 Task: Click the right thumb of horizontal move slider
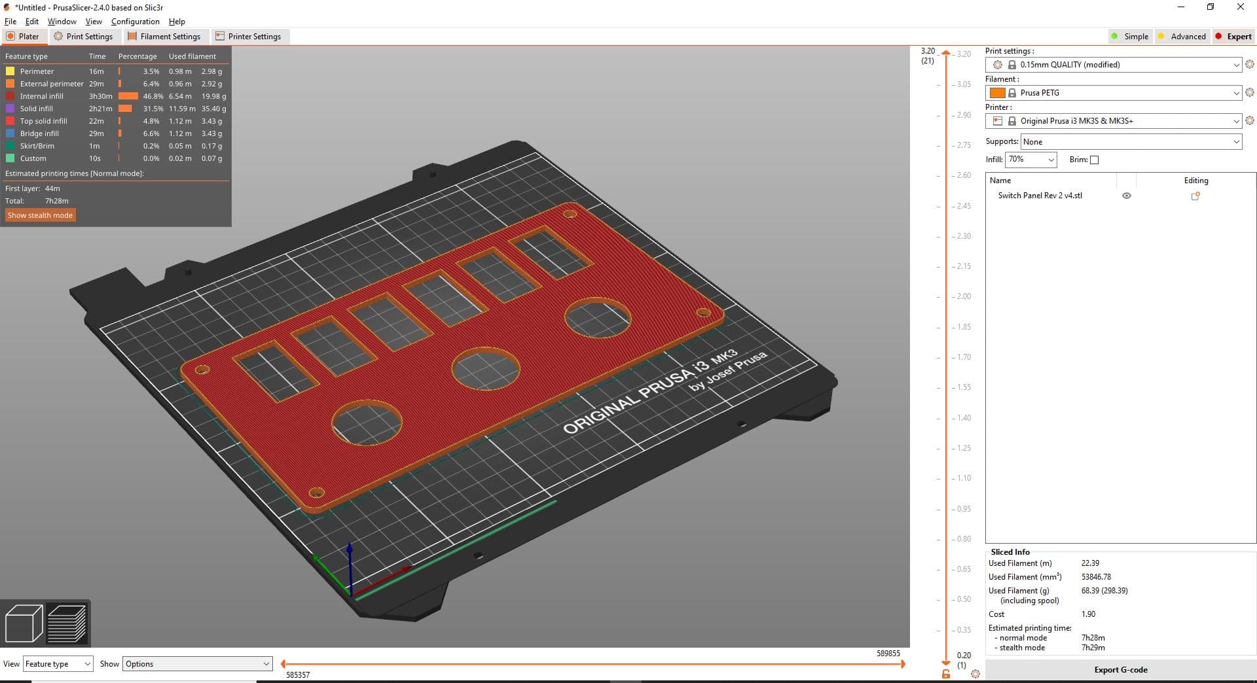903,664
